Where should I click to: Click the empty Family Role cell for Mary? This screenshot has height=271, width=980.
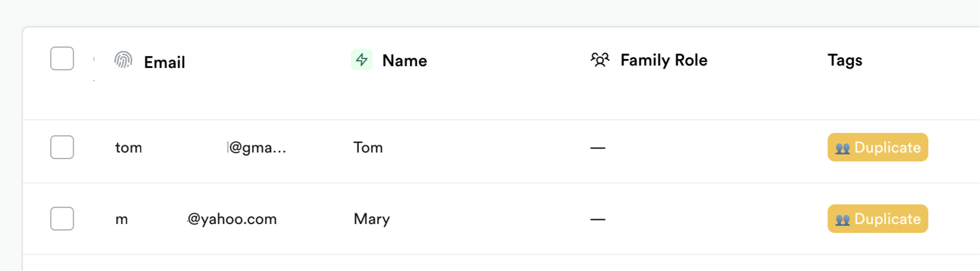pos(598,219)
